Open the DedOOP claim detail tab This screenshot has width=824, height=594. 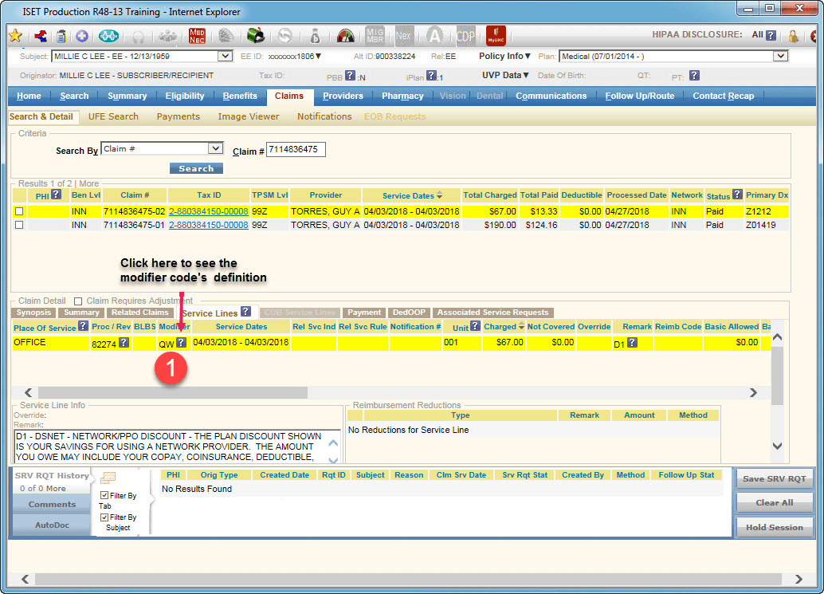point(409,313)
